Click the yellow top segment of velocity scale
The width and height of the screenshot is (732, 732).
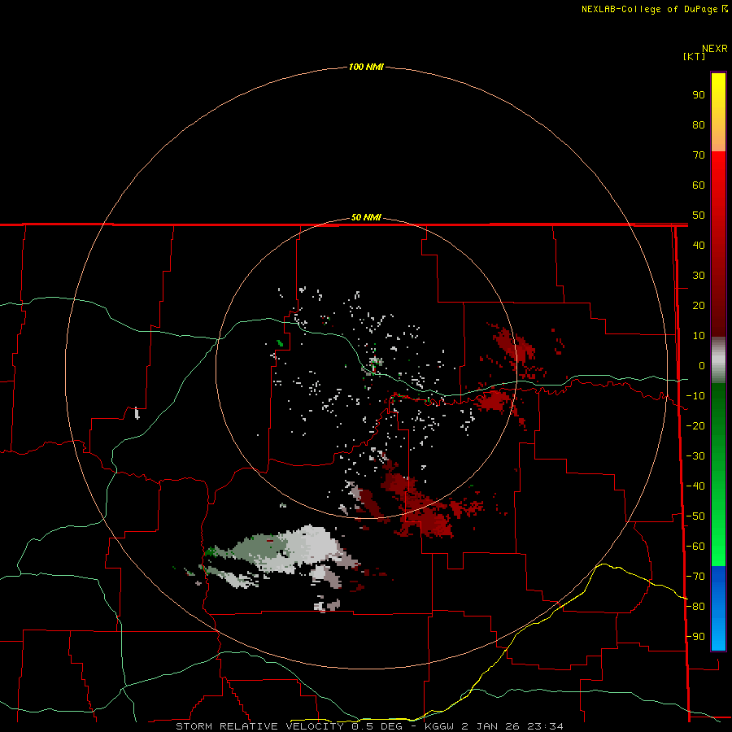718,112
